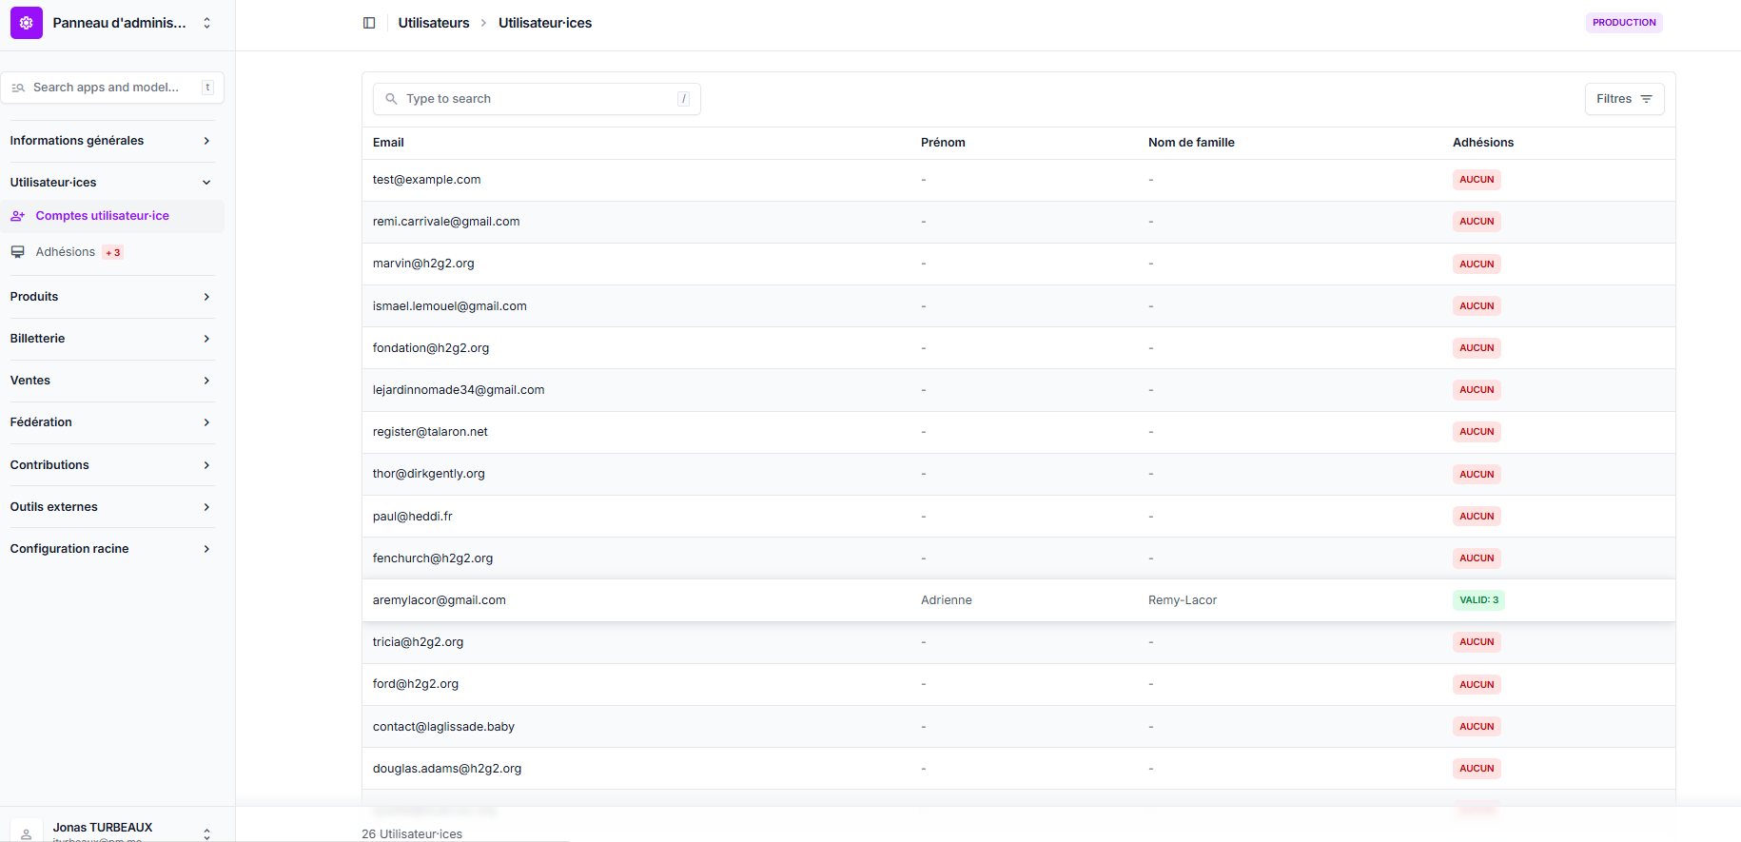This screenshot has width=1741, height=842.
Task: Expand the Fédération sidebar section
Action: tap(110, 422)
